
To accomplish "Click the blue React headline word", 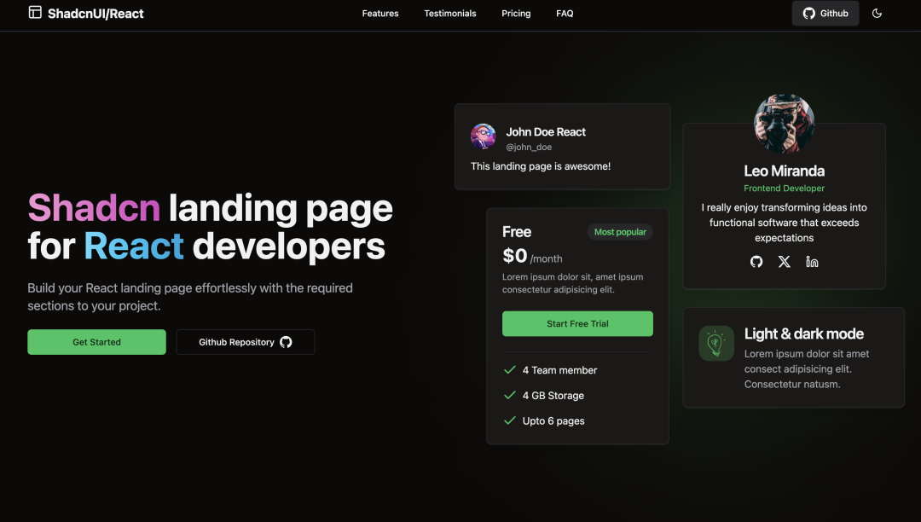I will 134,246.
